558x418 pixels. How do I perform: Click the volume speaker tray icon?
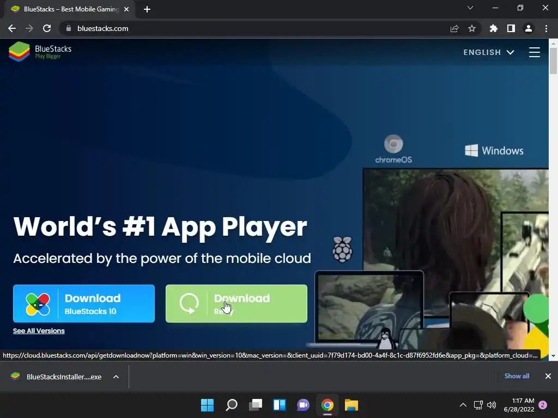(x=492, y=405)
